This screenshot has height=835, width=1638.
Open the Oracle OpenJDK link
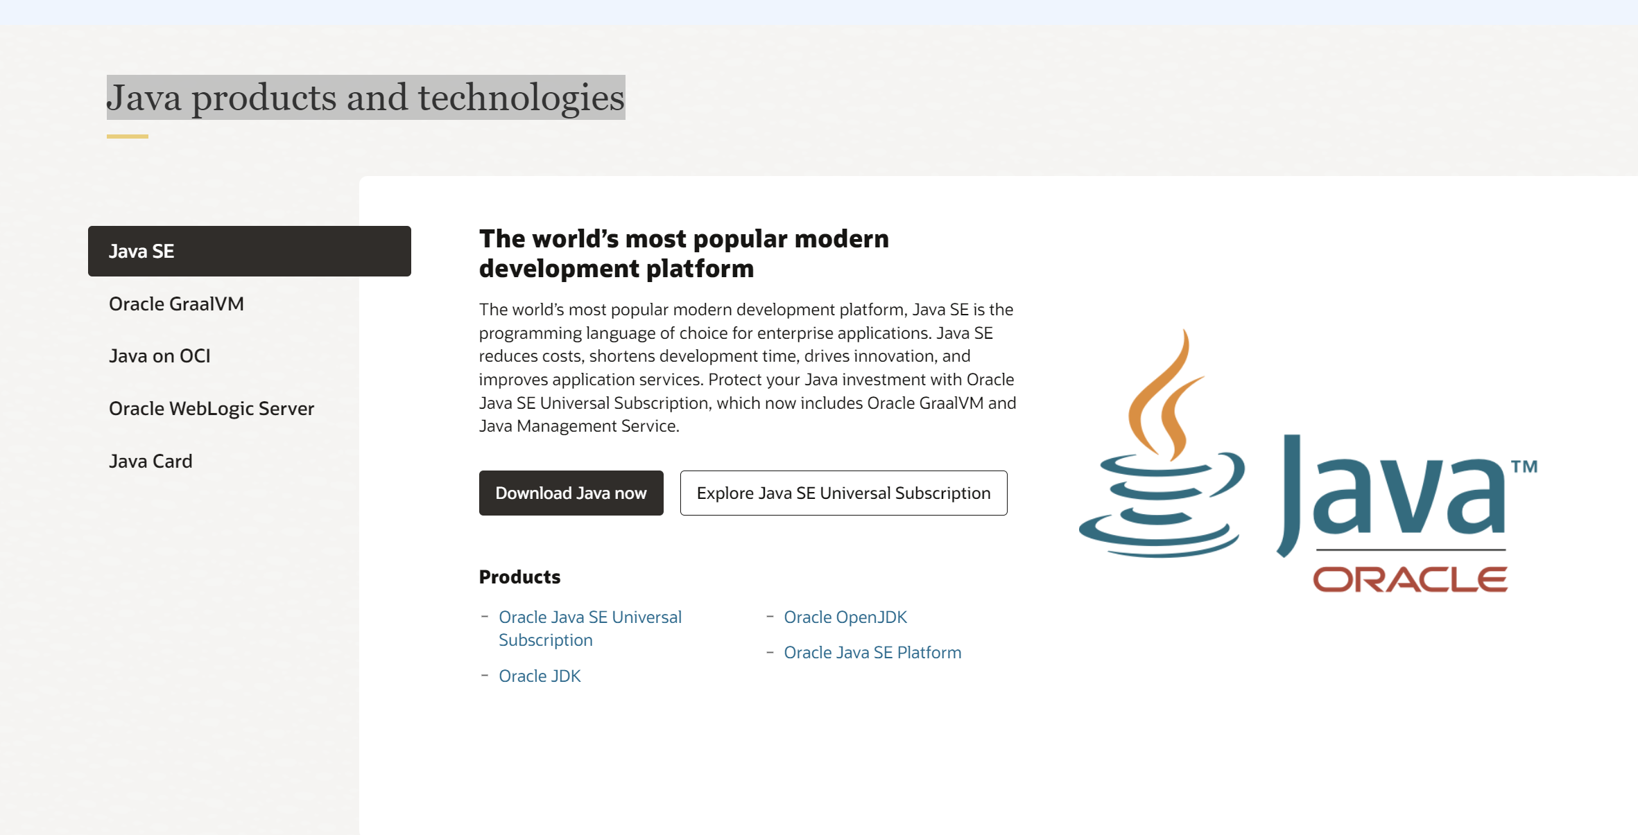click(x=845, y=617)
